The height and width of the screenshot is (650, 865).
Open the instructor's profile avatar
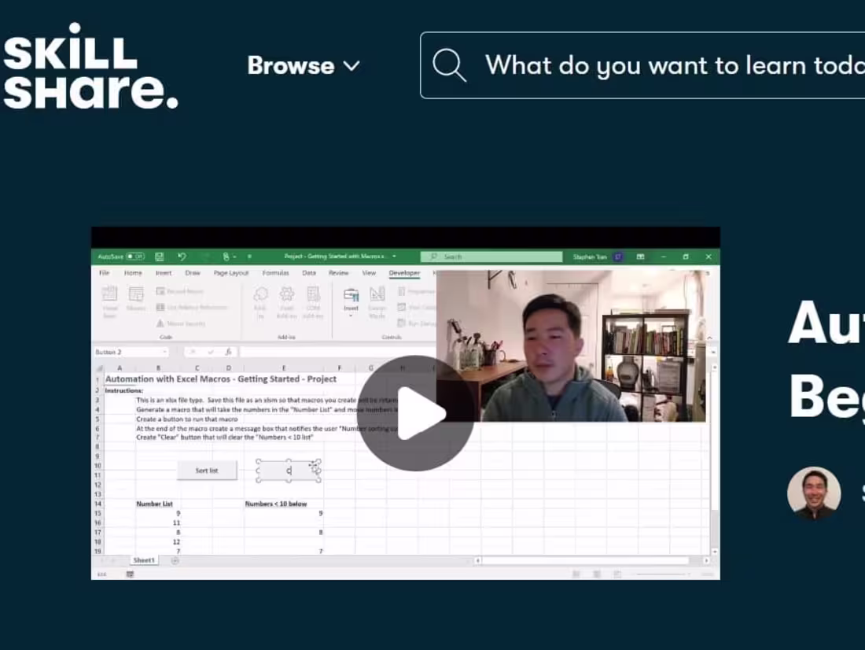(x=814, y=493)
